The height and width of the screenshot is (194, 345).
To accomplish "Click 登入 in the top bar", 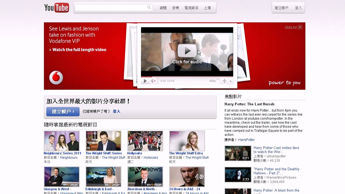I will point(298,8).
